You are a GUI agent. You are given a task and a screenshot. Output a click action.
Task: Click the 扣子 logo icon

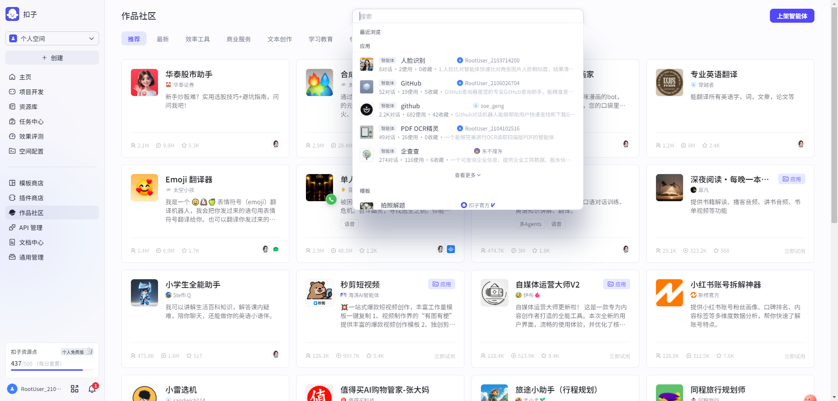tap(12, 14)
